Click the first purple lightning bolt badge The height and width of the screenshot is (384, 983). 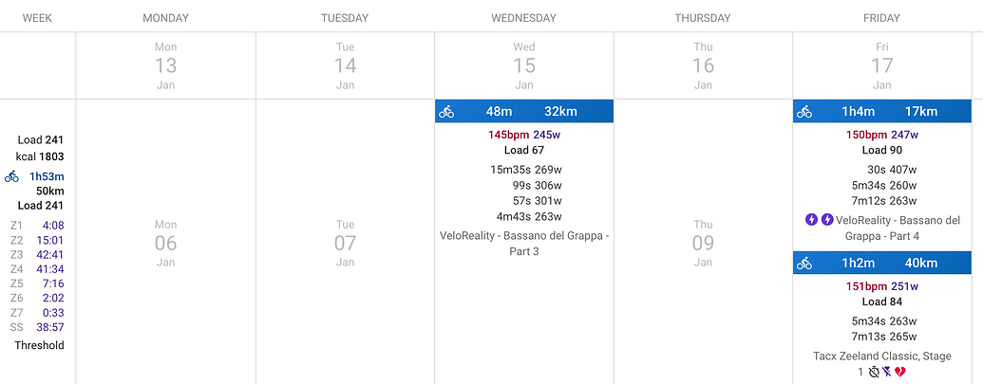click(x=811, y=220)
